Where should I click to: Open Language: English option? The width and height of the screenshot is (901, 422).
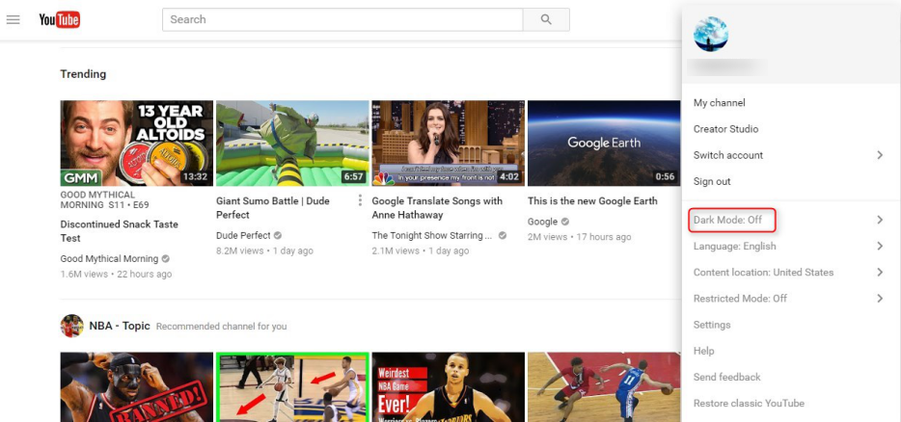[x=734, y=246]
